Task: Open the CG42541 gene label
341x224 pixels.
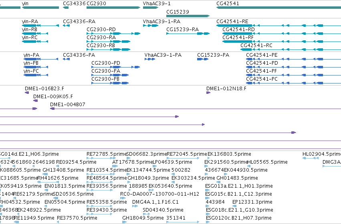Action: click(x=228, y=4)
